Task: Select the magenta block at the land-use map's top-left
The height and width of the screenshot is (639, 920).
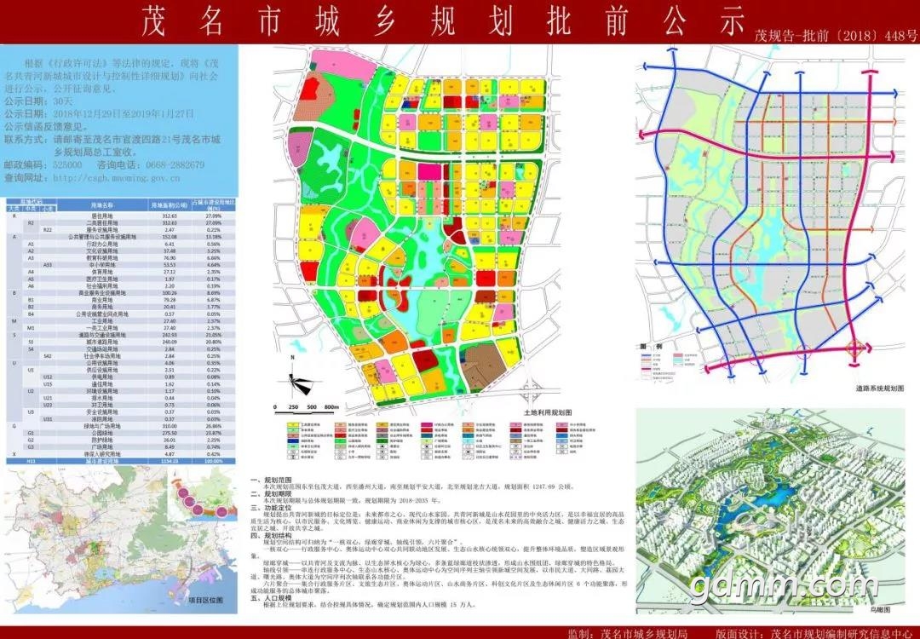Action: point(342,65)
